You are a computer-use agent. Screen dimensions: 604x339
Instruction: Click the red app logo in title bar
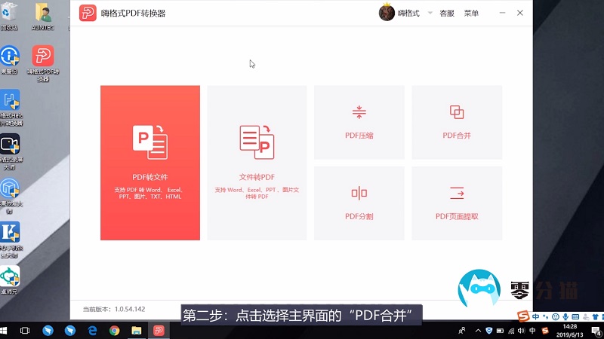pos(88,13)
